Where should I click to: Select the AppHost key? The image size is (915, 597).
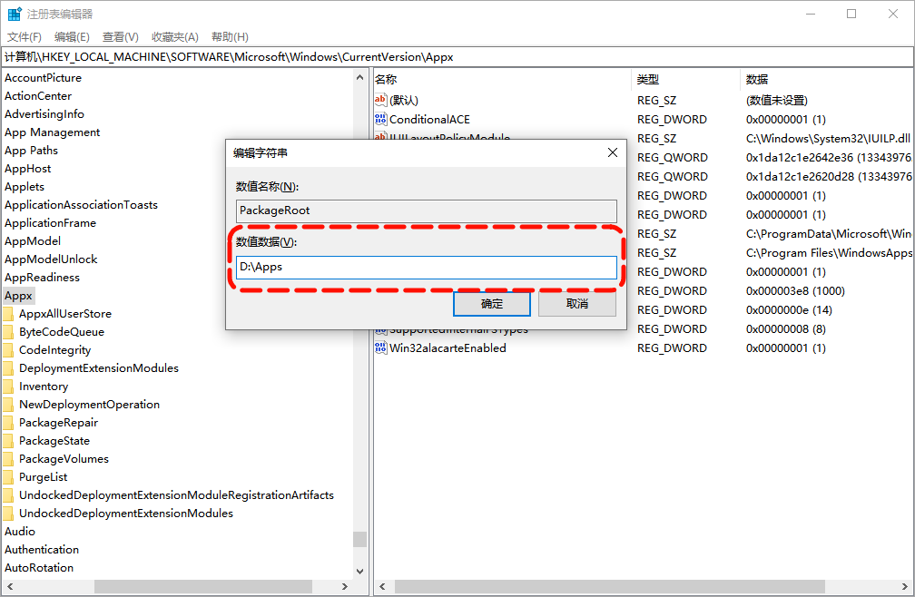click(27, 169)
